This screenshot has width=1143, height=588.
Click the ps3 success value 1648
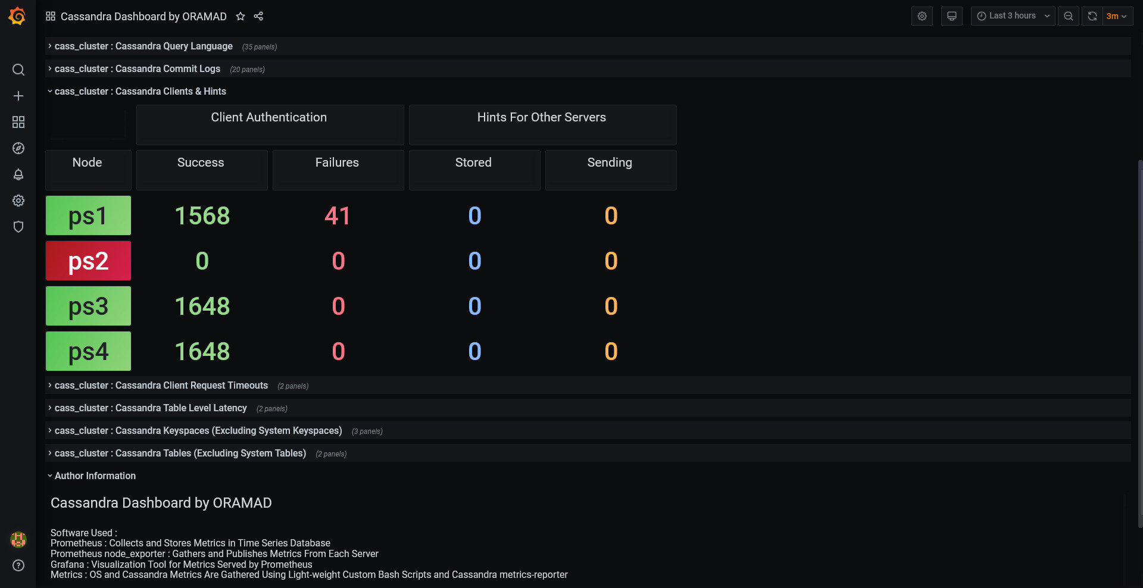(202, 306)
